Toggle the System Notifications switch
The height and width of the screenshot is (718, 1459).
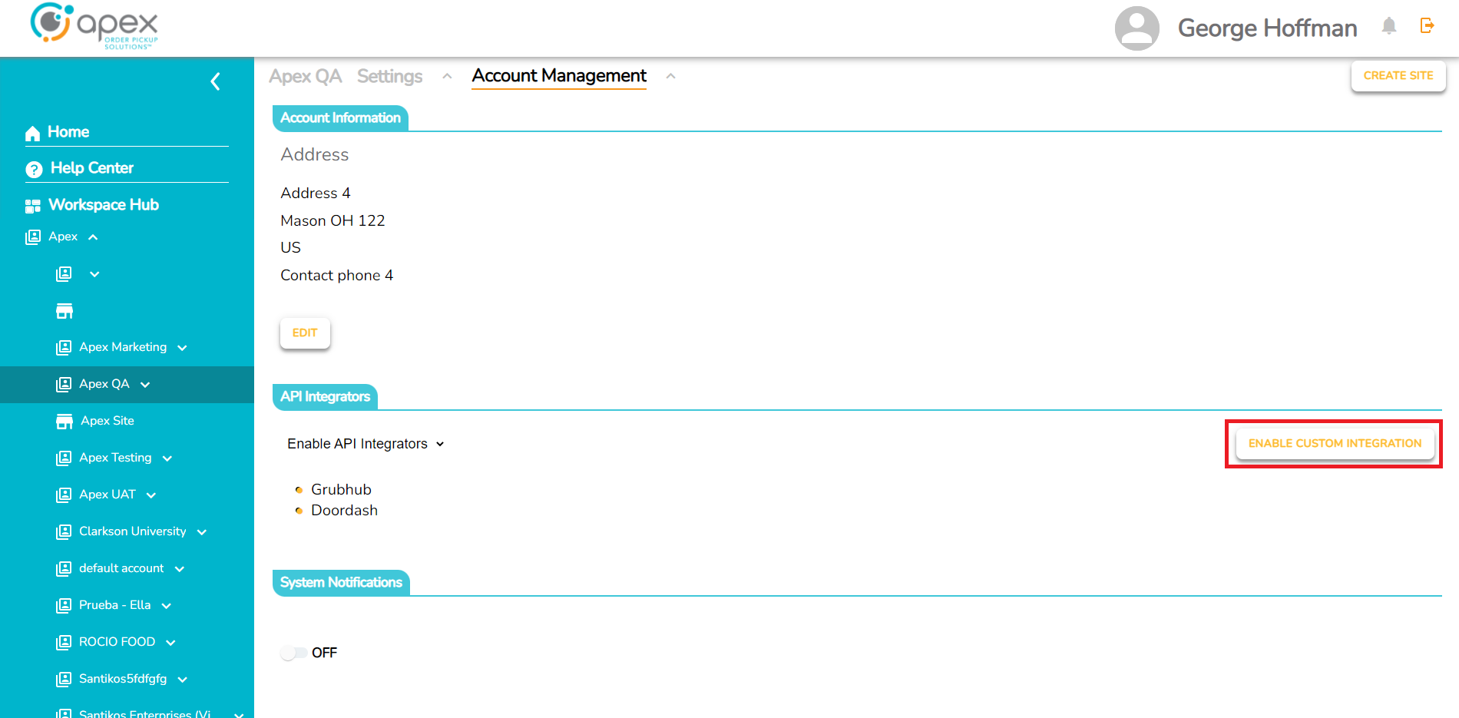[293, 653]
